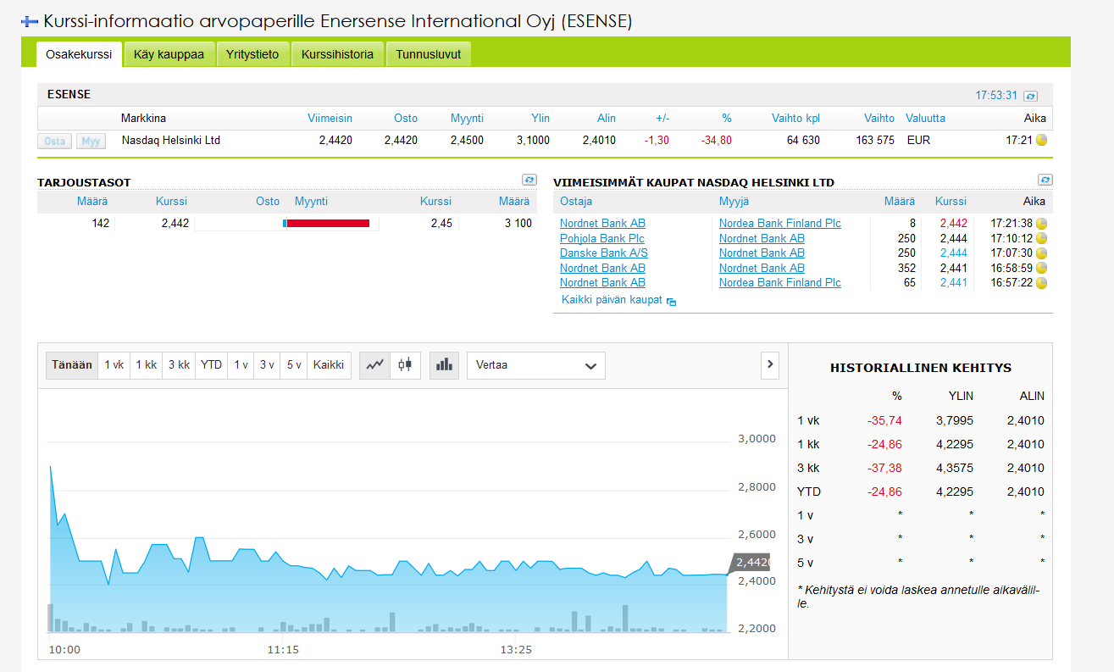Open the Kaikki päivän kaupat link

pyautogui.click(x=612, y=300)
